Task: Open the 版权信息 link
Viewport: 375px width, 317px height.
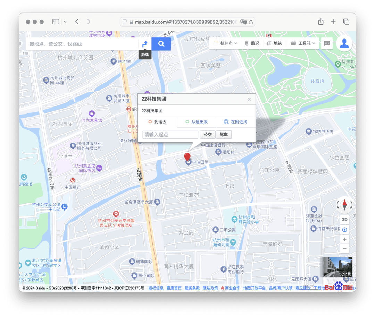Action: [x=156, y=288]
